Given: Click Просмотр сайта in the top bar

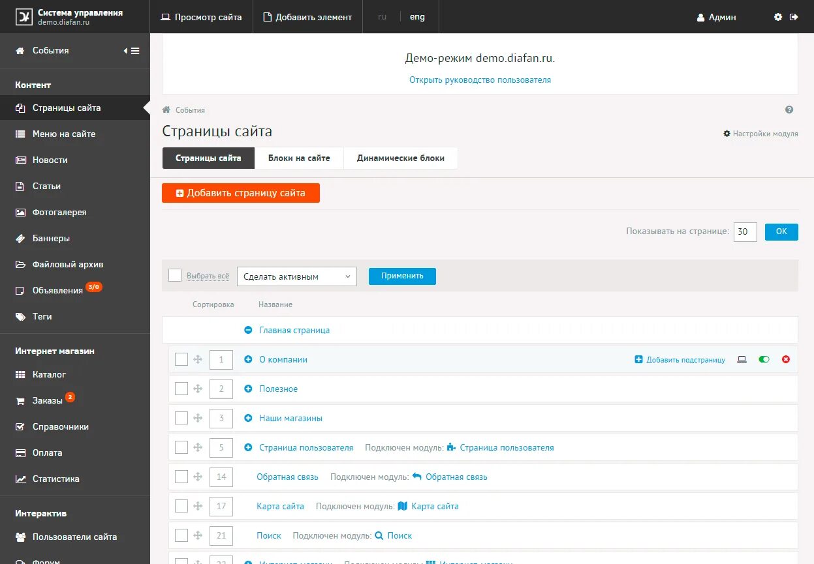Looking at the screenshot, I should pyautogui.click(x=201, y=17).
